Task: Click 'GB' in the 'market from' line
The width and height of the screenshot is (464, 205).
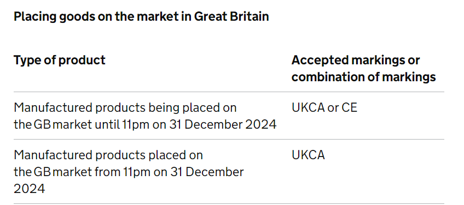Action: [42, 172]
